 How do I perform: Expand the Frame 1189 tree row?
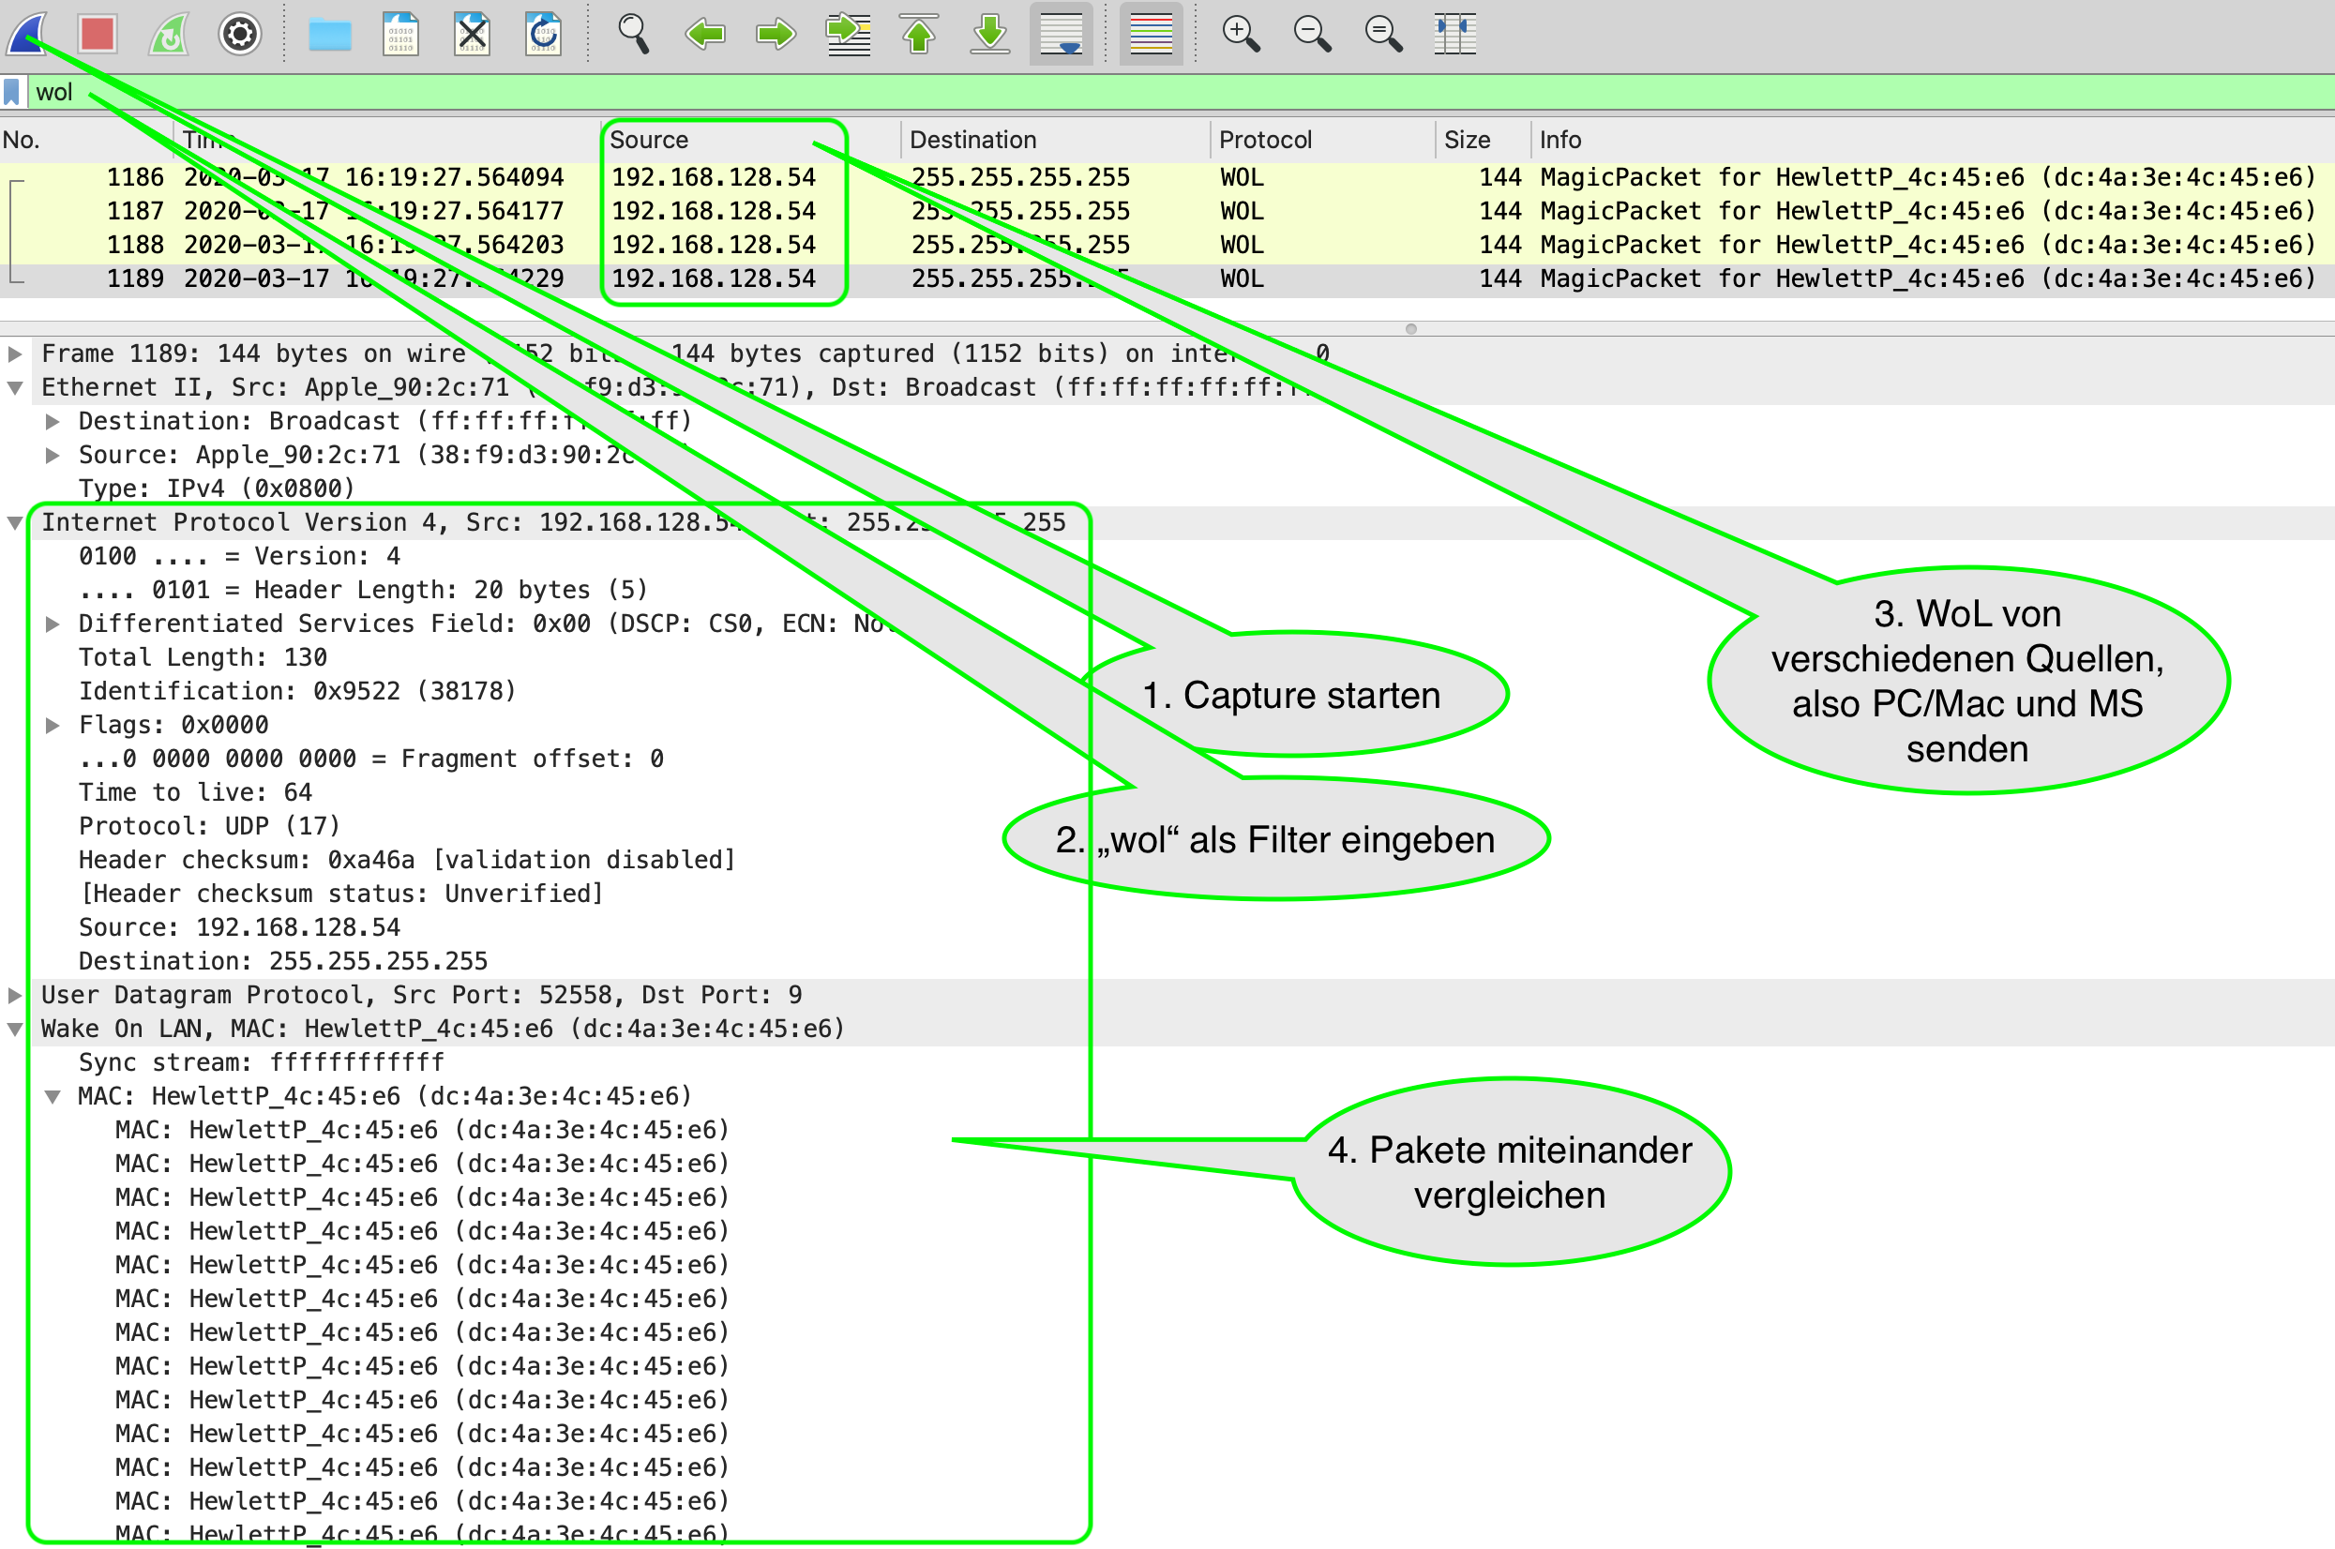point(15,353)
